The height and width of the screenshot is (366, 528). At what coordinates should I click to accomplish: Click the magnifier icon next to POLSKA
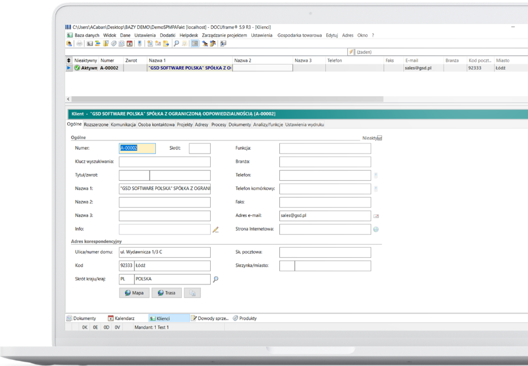215,279
